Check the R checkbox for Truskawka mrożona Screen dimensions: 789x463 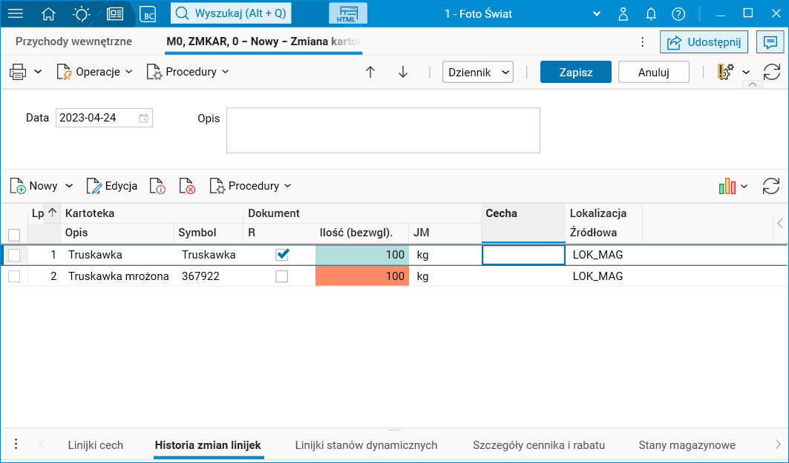[282, 276]
